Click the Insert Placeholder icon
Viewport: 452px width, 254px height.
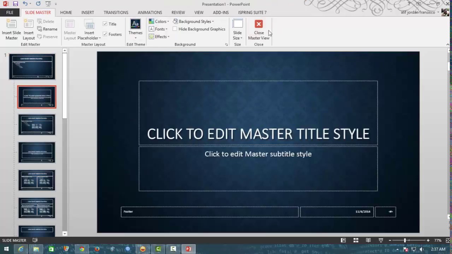tap(89, 25)
